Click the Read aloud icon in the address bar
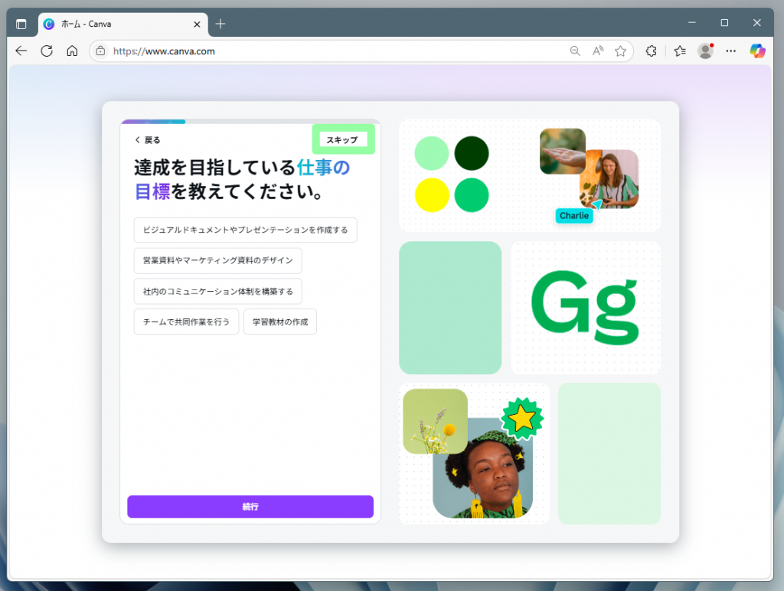This screenshot has width=784, height=591. 598,51
